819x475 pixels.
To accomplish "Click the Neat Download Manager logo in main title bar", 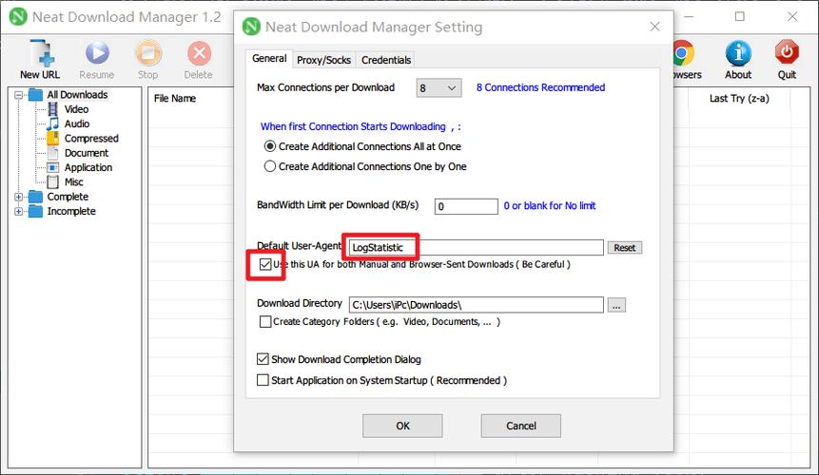I will (x=18, y=17).
